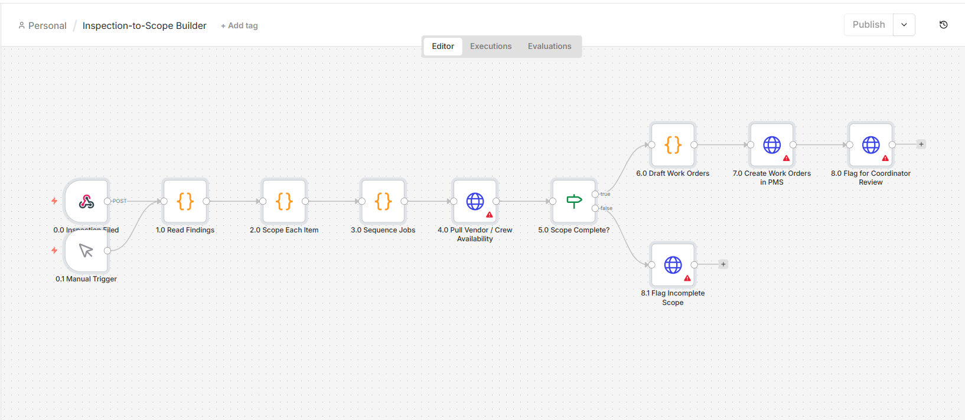The image size is (965, 420).
Task: Open the Manual Trigger node
Action: pyautogui.click(x=86, y=251)
